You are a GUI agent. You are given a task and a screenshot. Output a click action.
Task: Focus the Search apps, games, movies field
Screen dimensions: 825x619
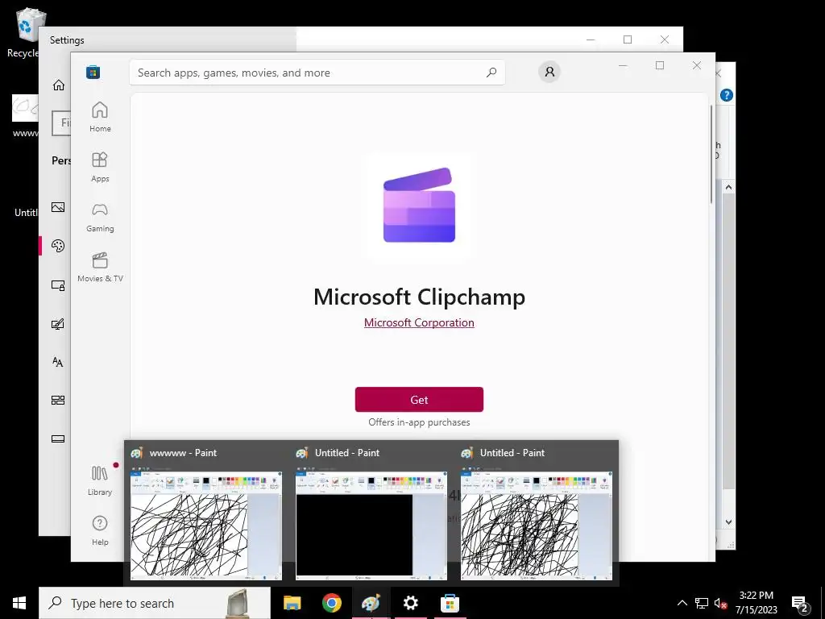pyautogui.click(x=317, y=73)
